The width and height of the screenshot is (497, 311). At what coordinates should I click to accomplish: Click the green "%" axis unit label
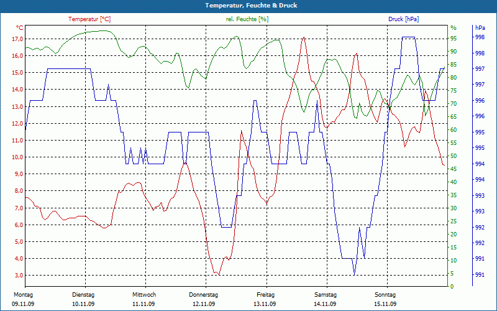(x=454, y=28)
